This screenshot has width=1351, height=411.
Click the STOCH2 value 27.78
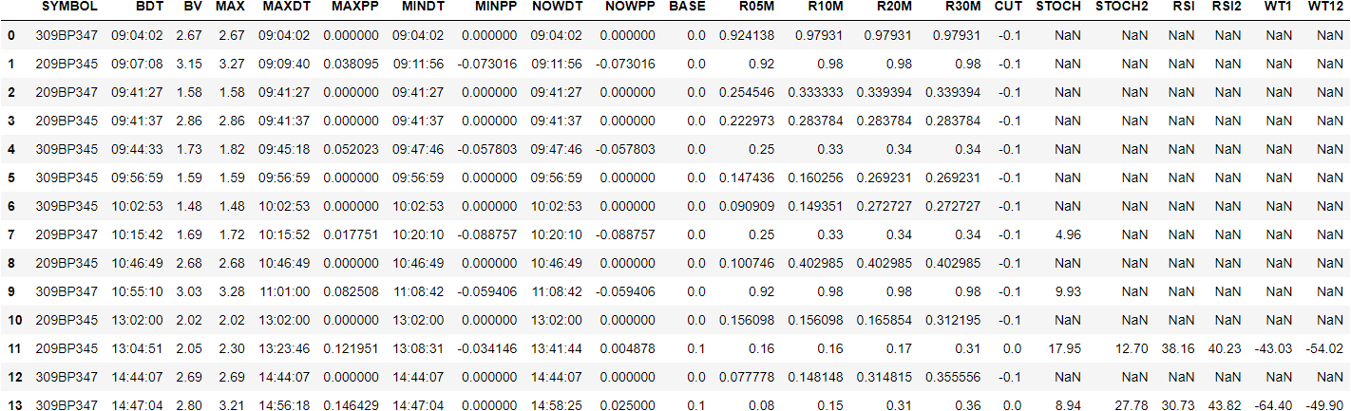point(1132,405)
